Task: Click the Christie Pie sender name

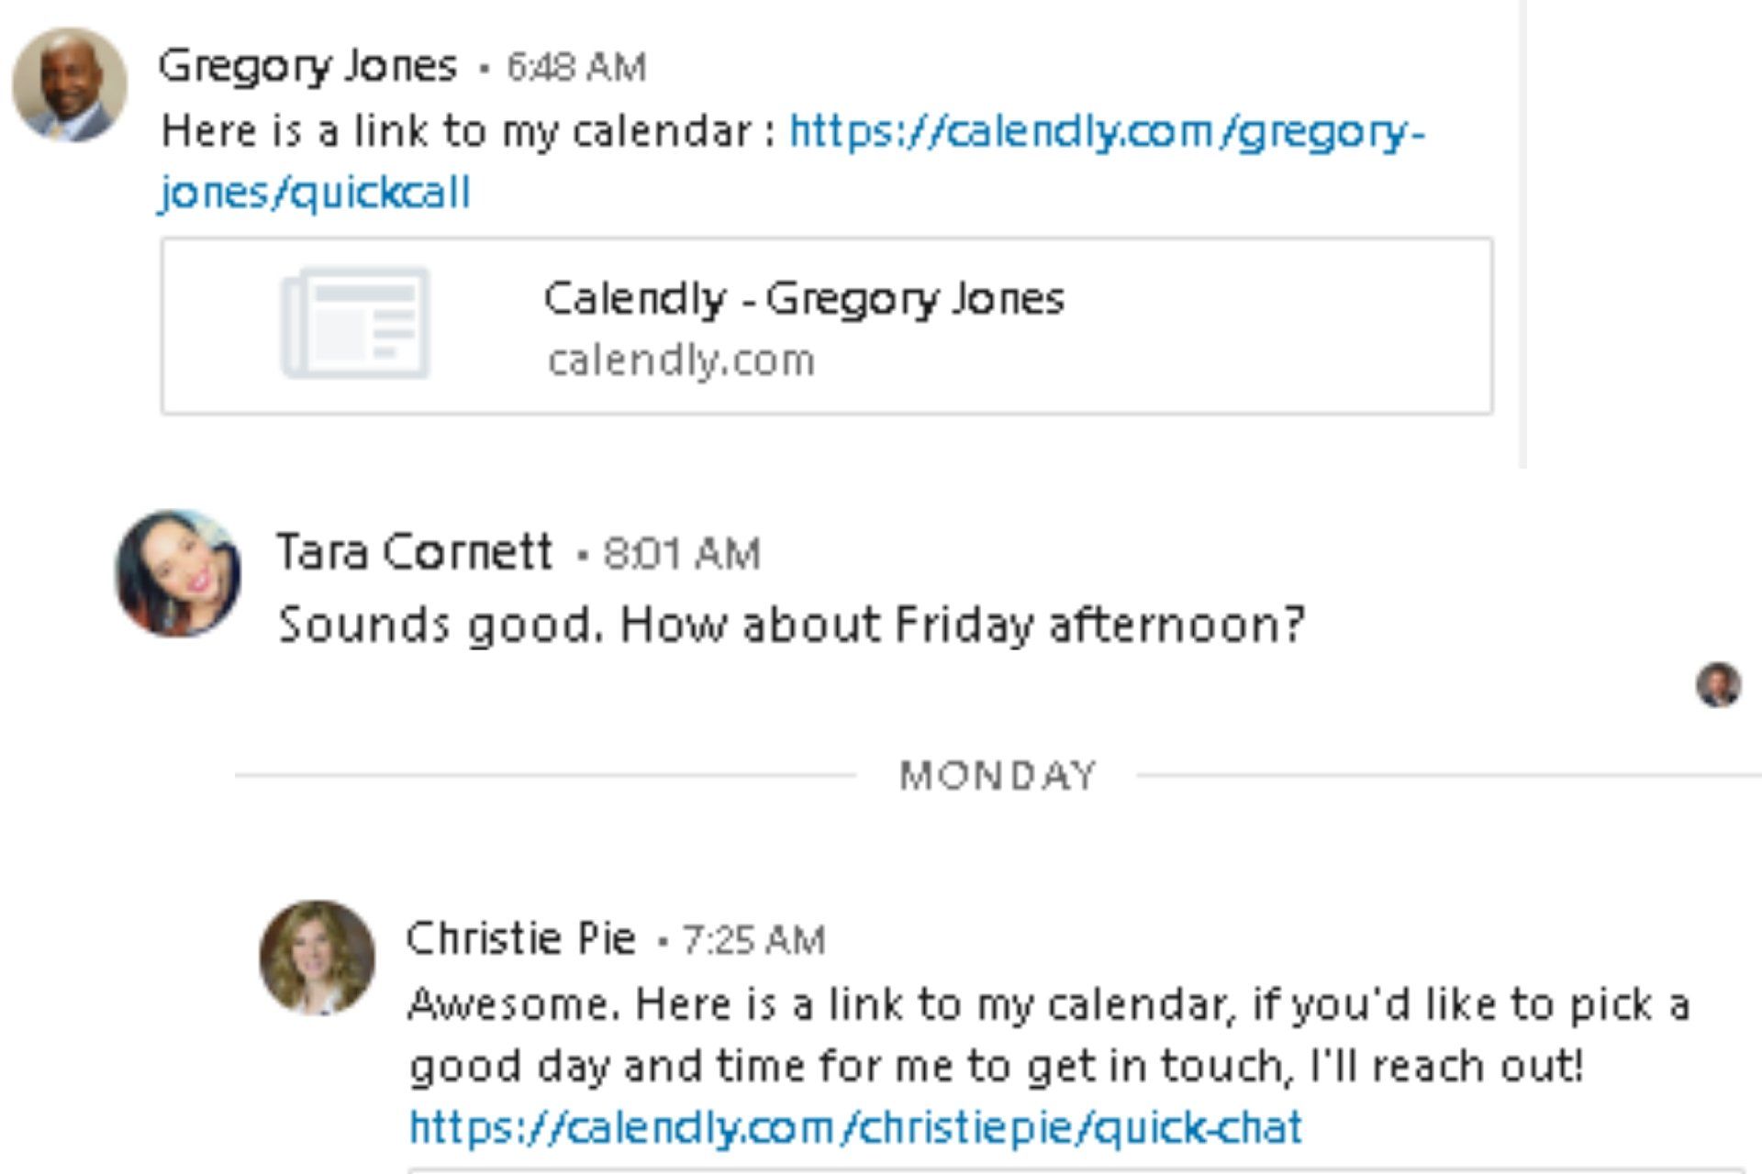Action: 521,937
